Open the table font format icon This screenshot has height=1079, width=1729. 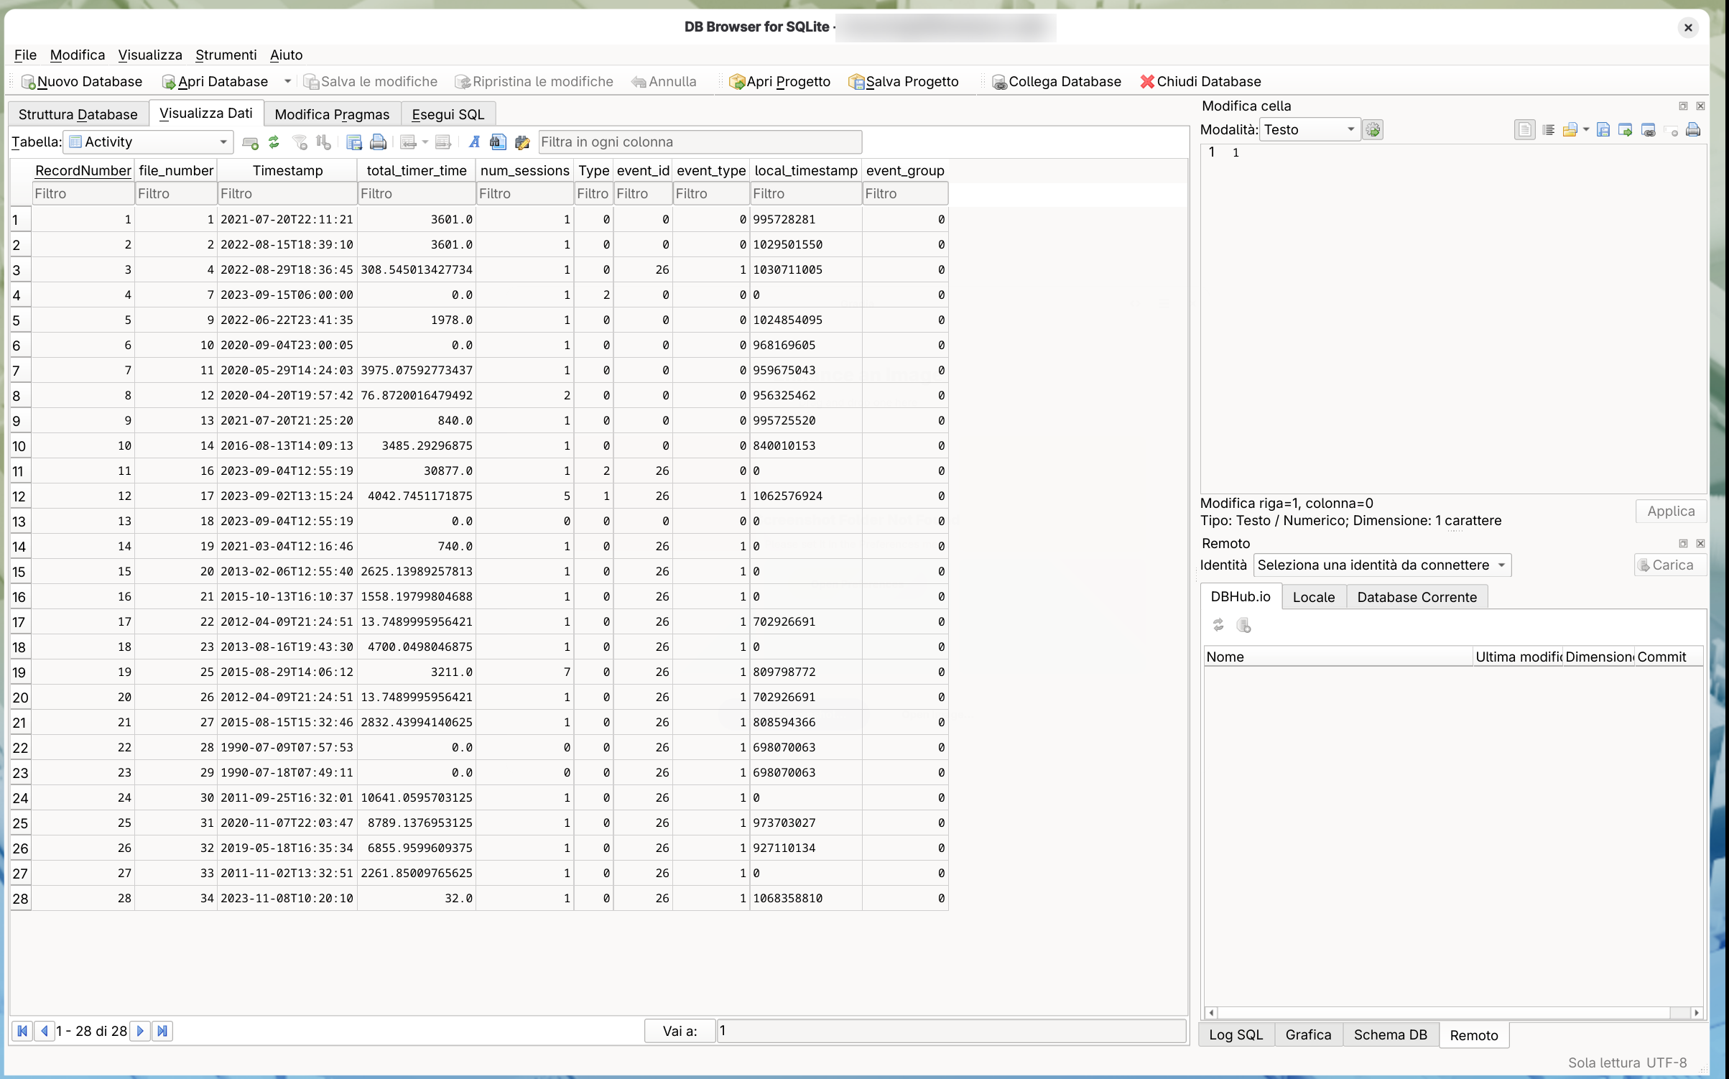(x=474, y=142)
